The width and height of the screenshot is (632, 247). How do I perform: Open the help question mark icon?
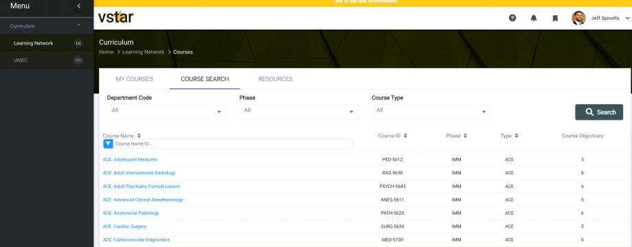(x=512, y=18)
